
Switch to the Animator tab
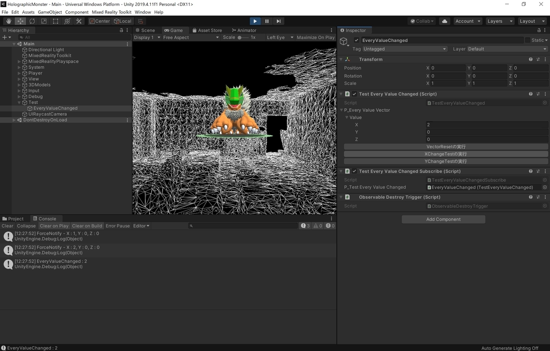(x=244, y=30)
